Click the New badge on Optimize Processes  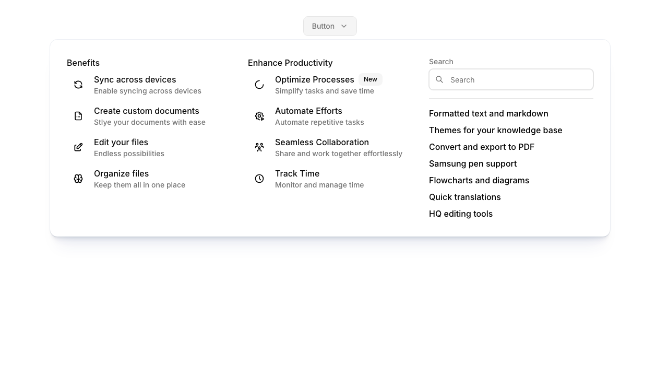coord(371,79)
